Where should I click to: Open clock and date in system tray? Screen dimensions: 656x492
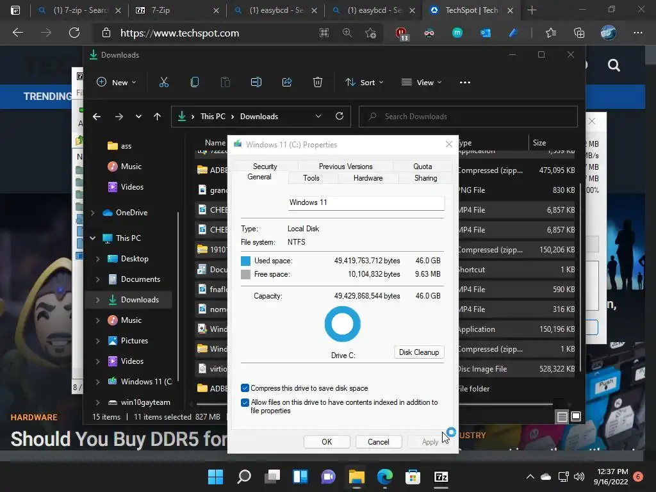click(x=611, y=477)
